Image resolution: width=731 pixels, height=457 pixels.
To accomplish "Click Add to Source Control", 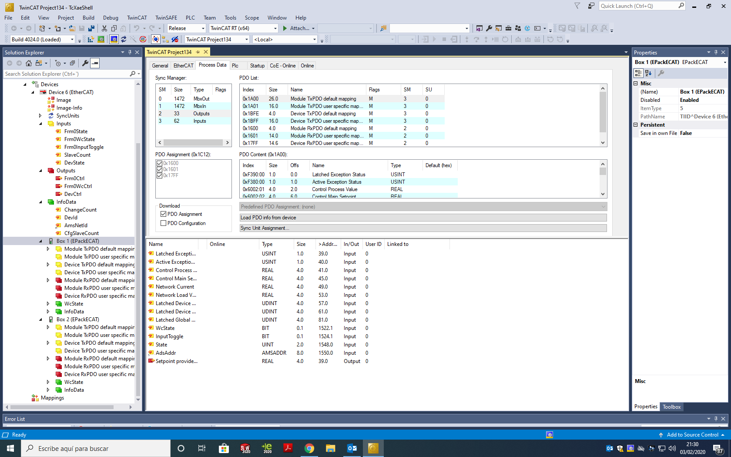I will click(x=692, y=435).
